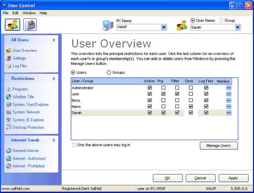254x193 pixels.
Task: Click the General Internet icon
Action: tap(9, 150)
